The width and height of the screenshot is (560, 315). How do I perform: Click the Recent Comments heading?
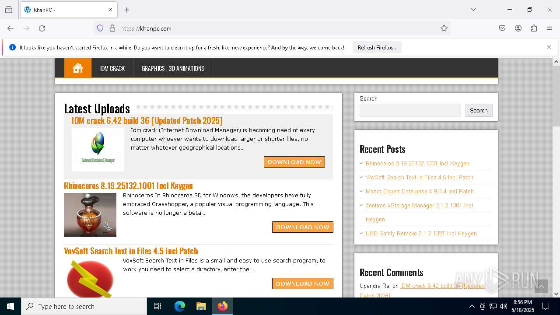click(391, 272)
